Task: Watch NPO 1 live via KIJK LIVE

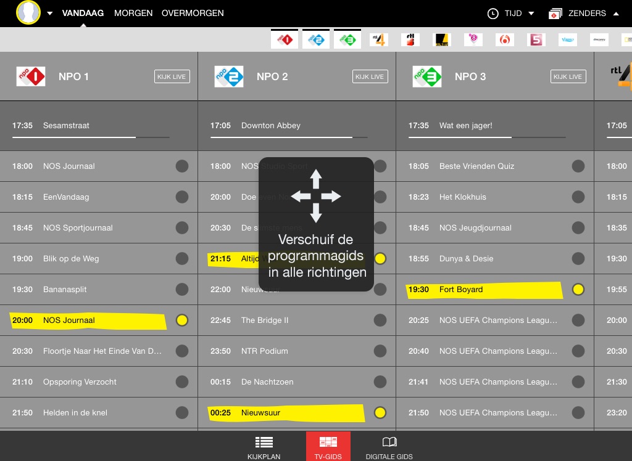Action: pos(172,76)
